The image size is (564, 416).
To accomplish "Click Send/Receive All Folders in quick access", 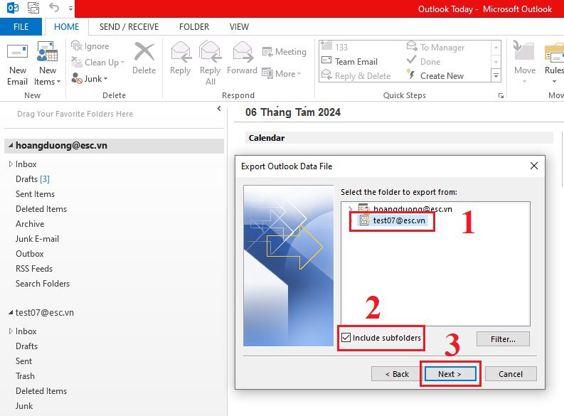I will [33, 7].
